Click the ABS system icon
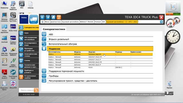Viewport: 183px width, 103px height. [44, 34]
